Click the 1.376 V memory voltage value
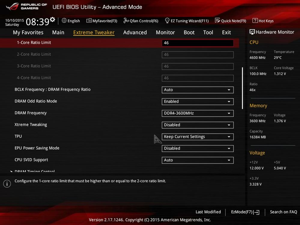 (280, 121)
